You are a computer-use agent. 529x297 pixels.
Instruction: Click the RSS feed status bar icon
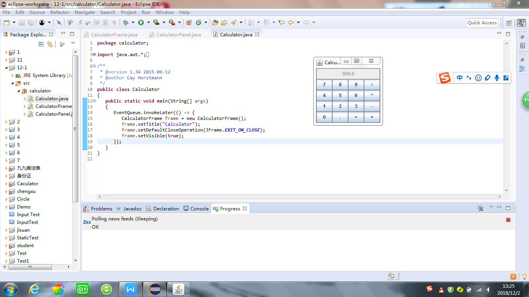pos(513,276)
